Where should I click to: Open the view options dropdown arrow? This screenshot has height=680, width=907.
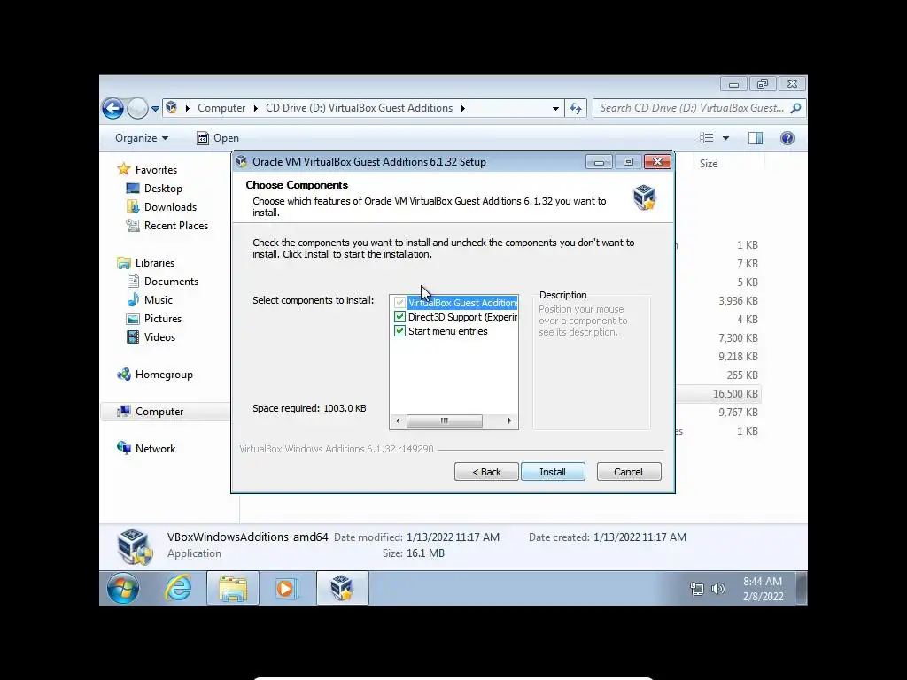point(726,138)
